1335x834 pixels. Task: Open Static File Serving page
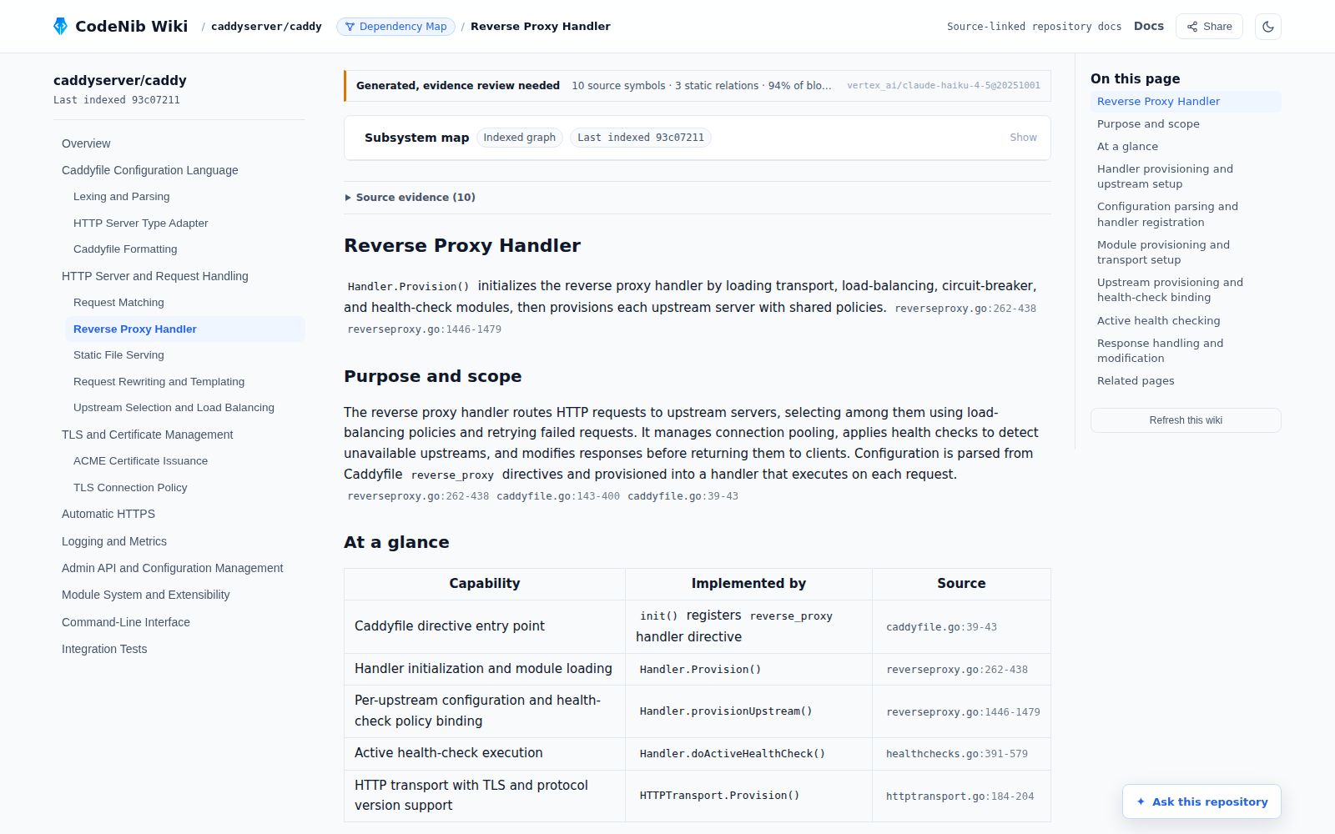tap(118, 355)
